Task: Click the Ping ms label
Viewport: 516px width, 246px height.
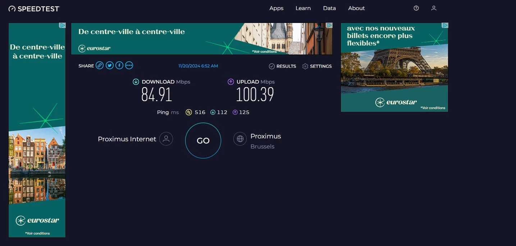Action: click(168, 112)
